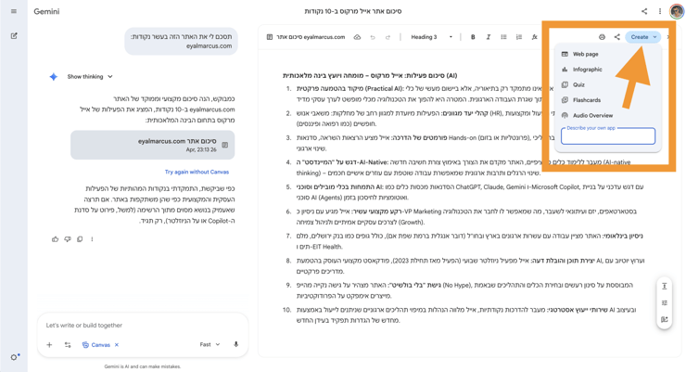Viewport: 686px width, 372px height.
Task: Click the Gemini sparkle icon
Action: pos(54,77)
